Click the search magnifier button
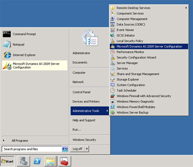This screenshot has width=193, height=167. (x=65, y=149)
